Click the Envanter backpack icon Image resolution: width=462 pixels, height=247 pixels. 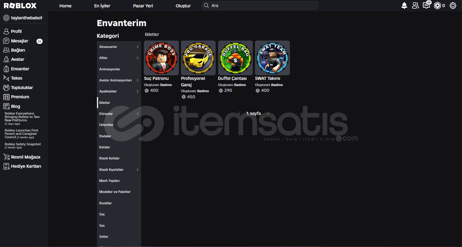pos(6,69)
